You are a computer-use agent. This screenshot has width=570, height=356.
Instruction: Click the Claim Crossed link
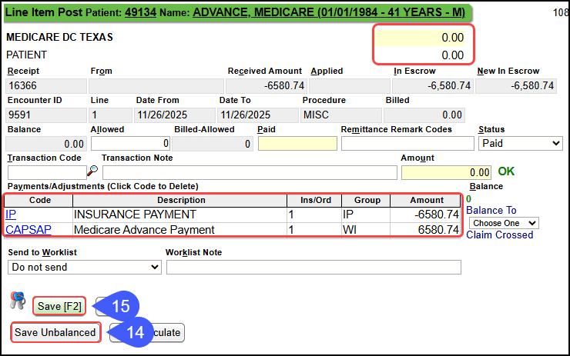(500, 235)
